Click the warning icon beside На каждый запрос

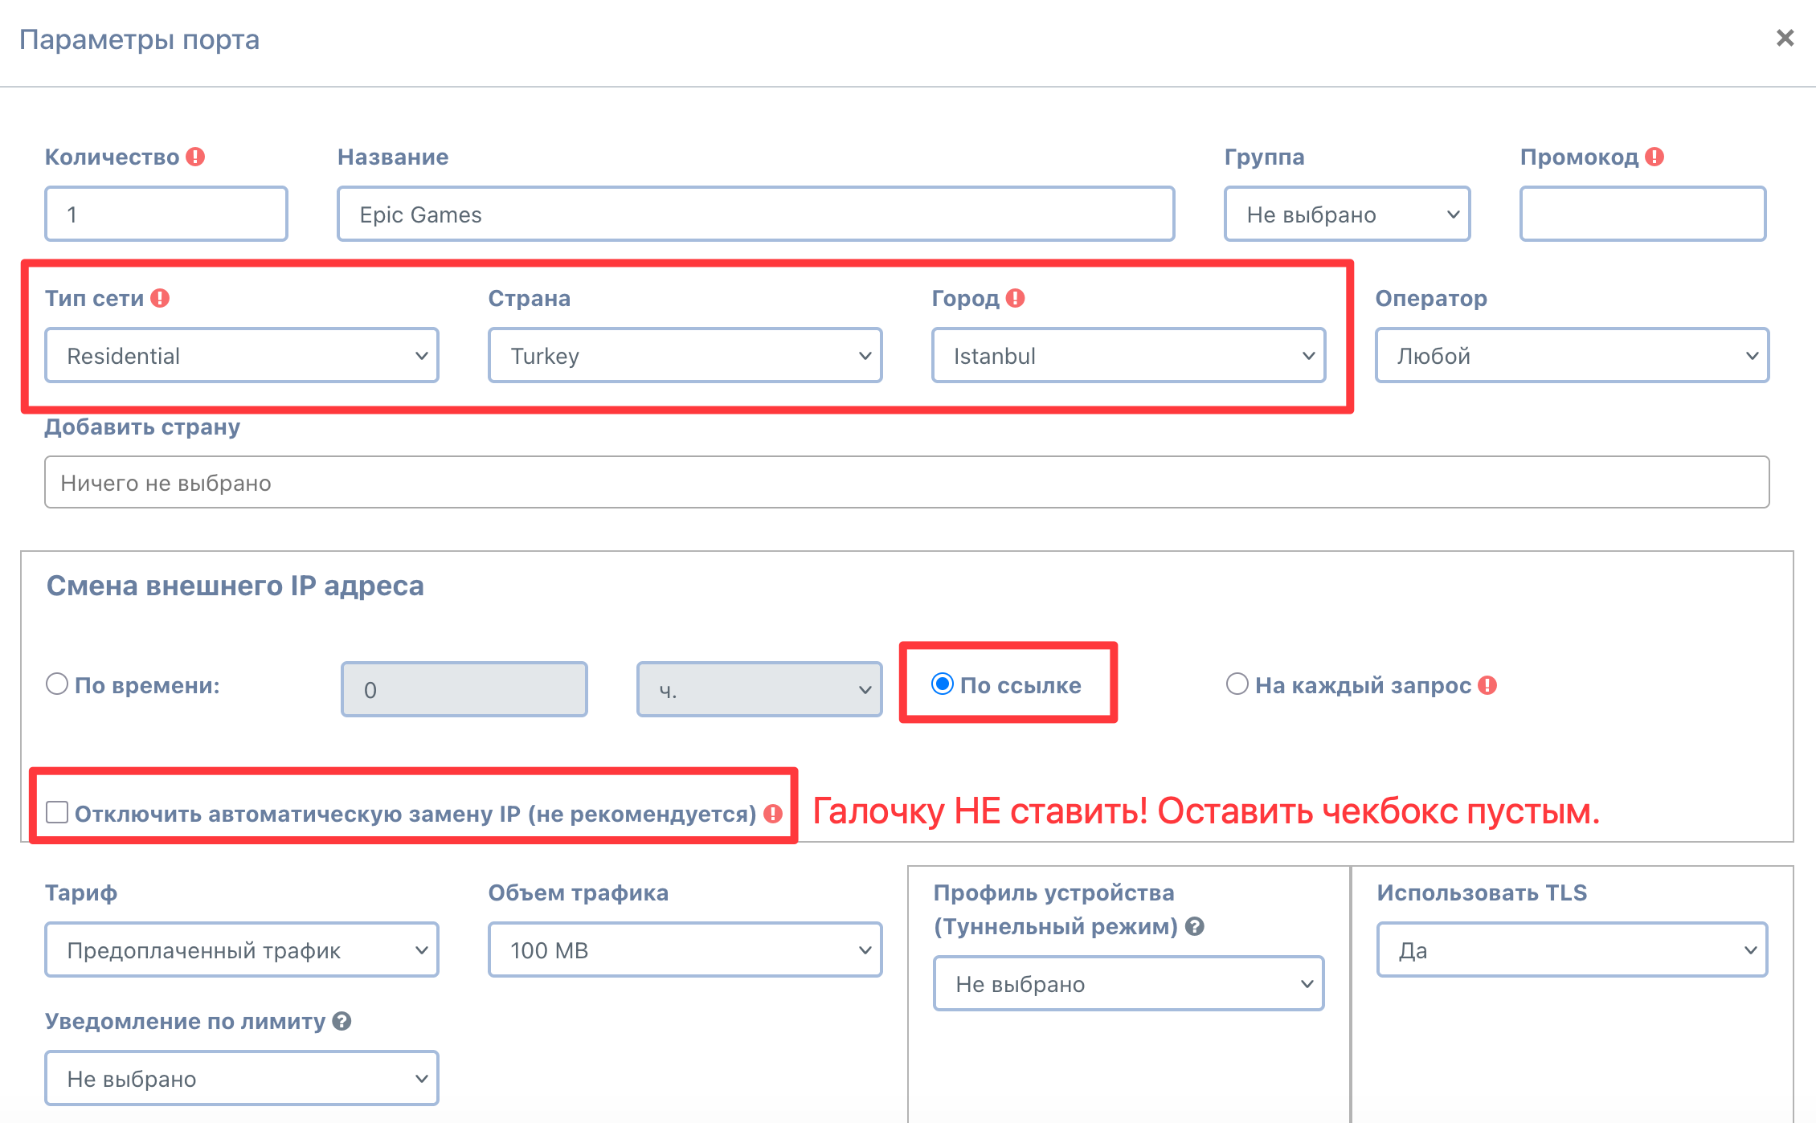coord(1487,685)
